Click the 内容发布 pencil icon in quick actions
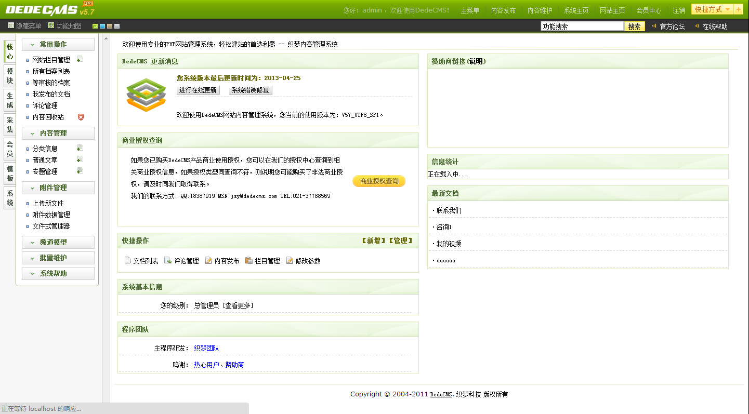The width and height of the screenshot is (749, 414). pos(208,260)
